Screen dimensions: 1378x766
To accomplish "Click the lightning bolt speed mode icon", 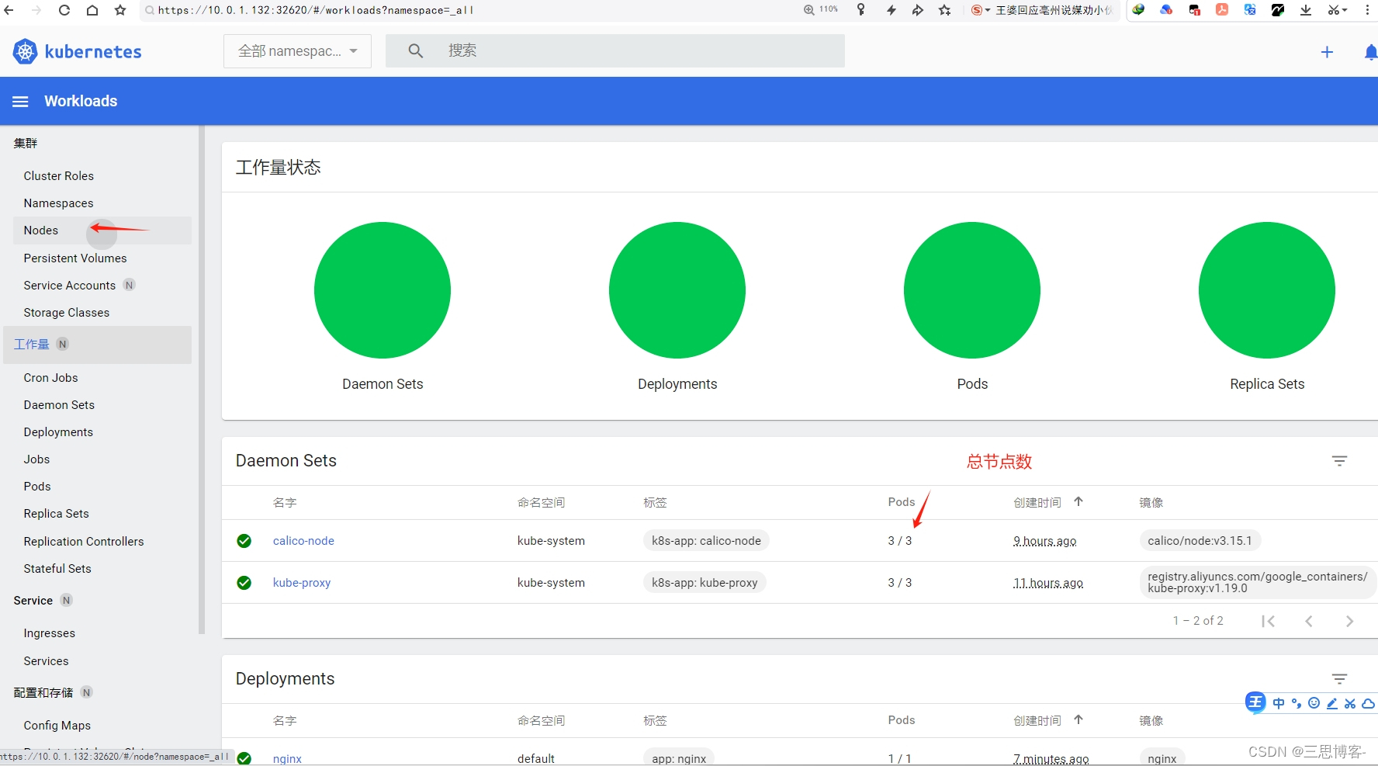I will [892, 10].
